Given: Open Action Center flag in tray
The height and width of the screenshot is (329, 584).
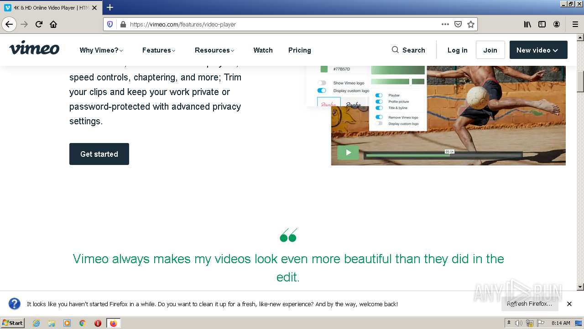Looking at the screenshot, I should point(541,323).
